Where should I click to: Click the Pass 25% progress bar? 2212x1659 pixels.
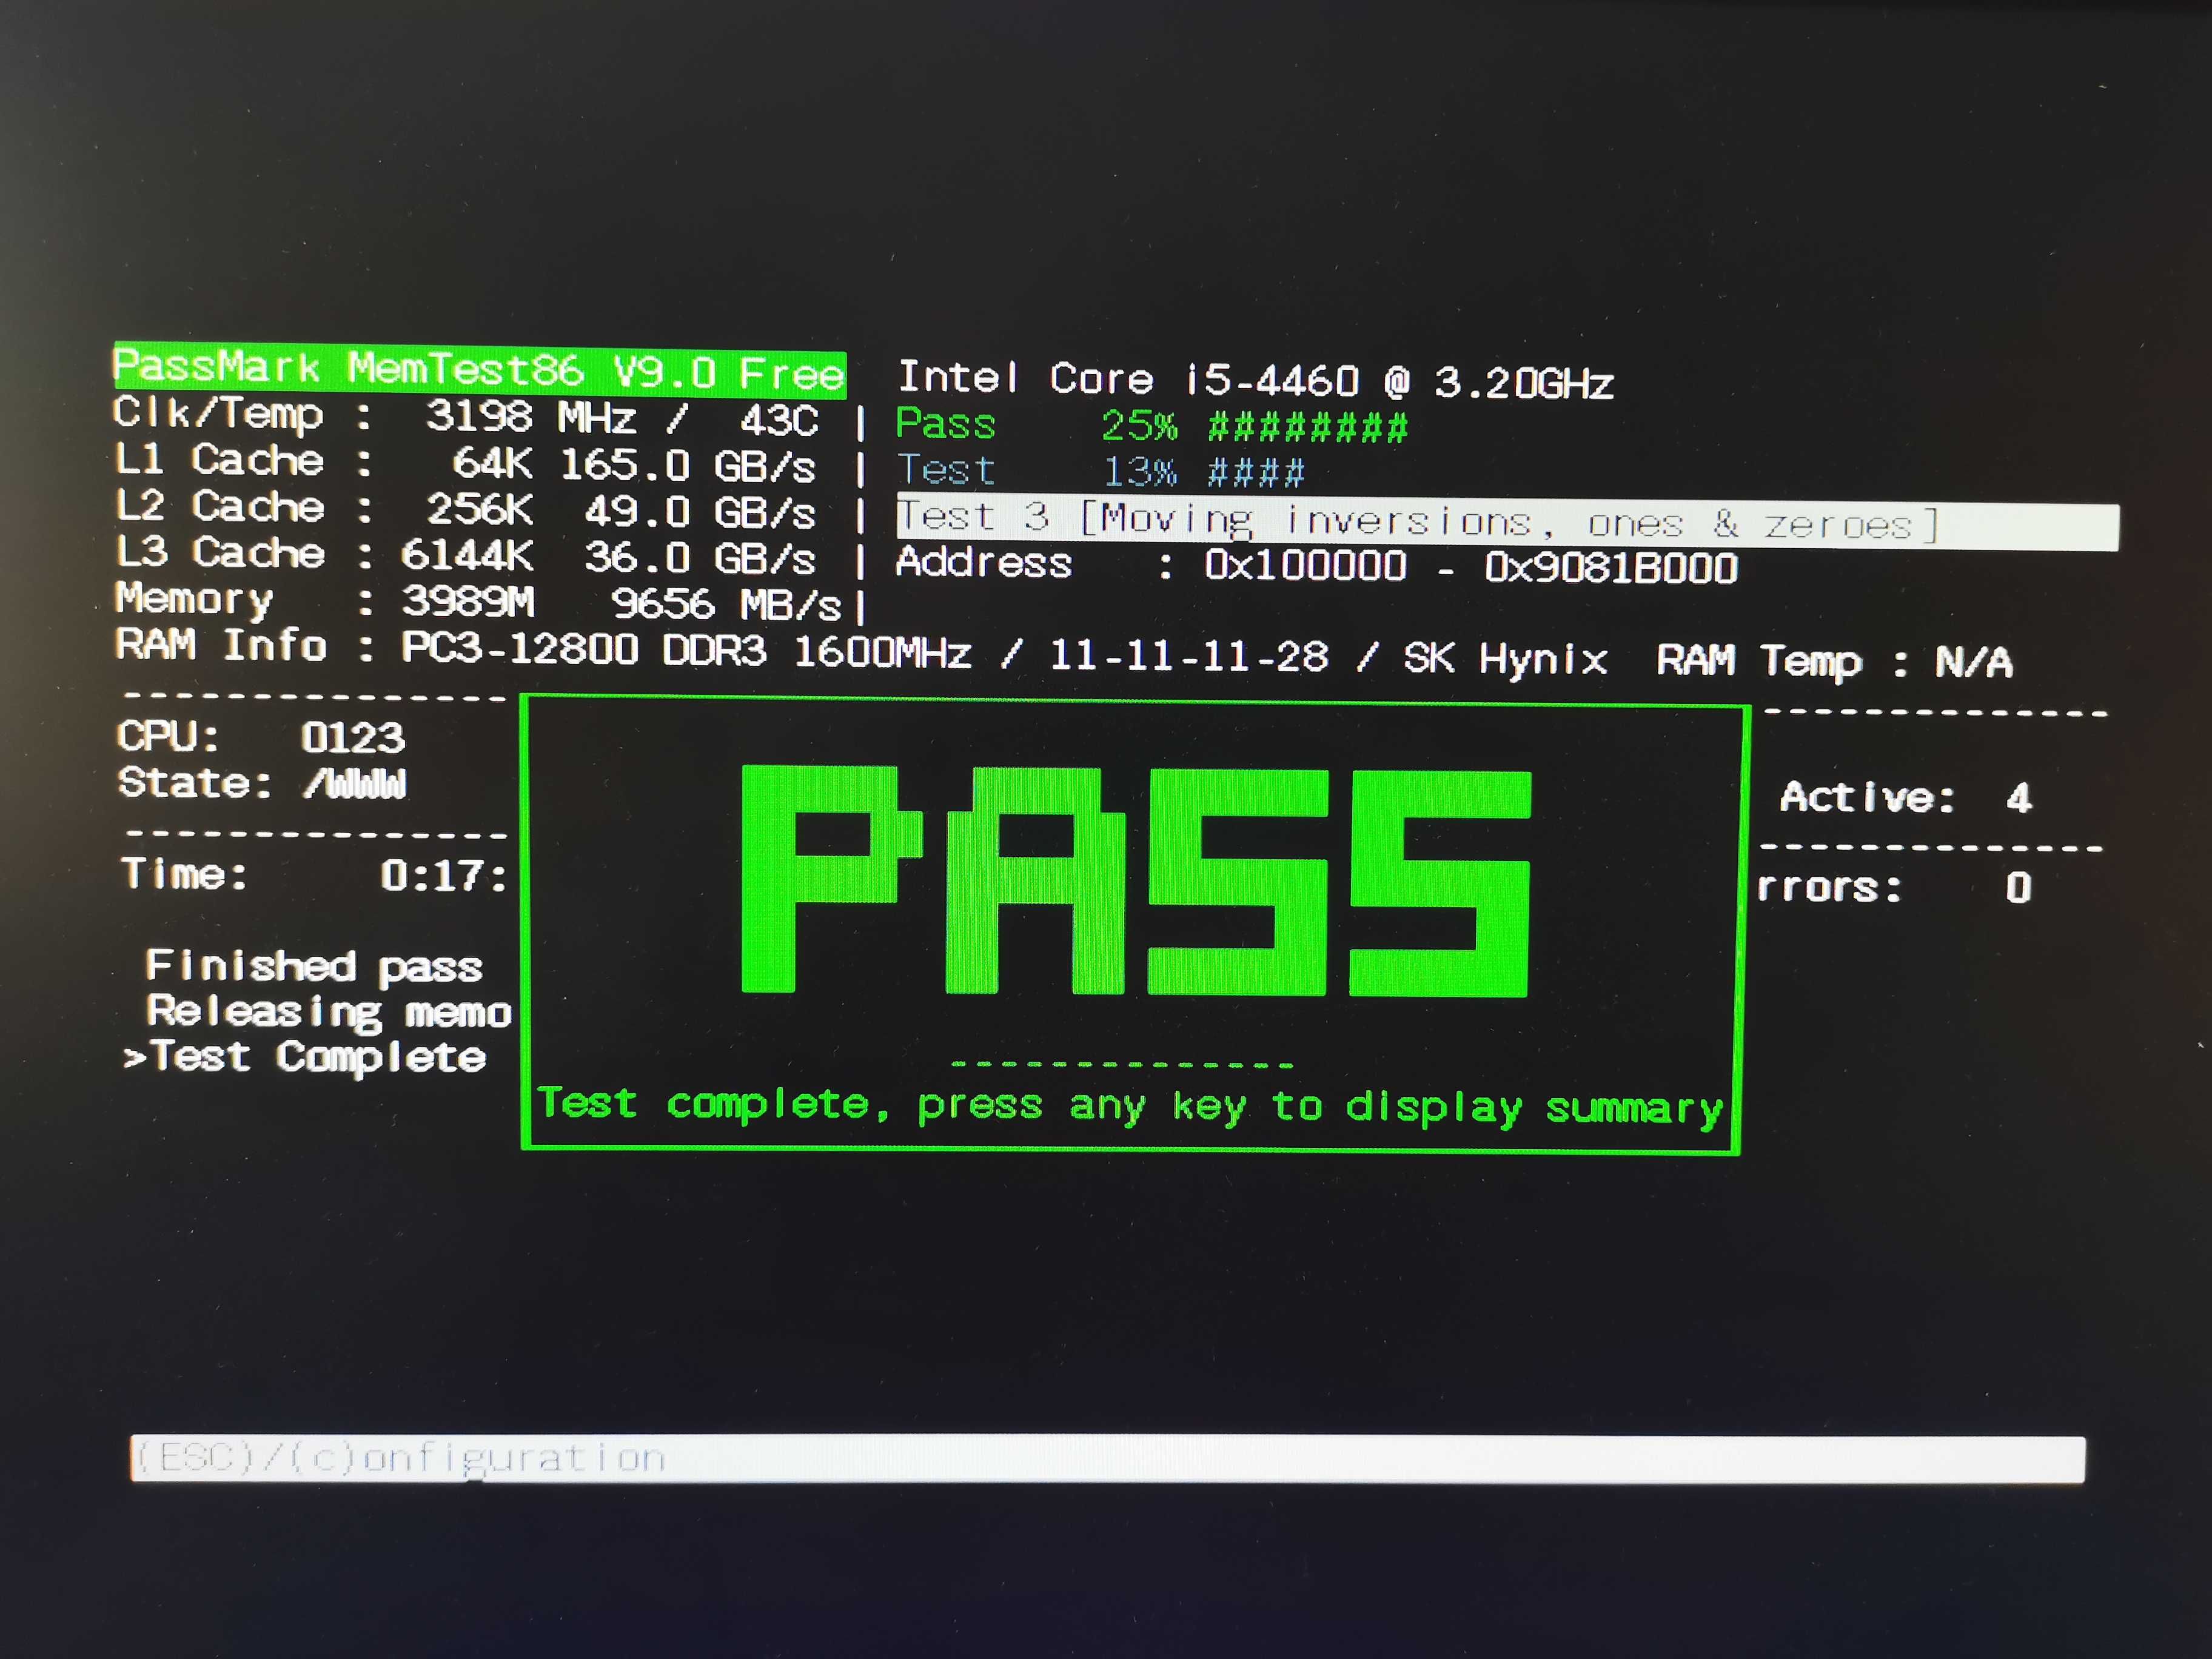1152,426
